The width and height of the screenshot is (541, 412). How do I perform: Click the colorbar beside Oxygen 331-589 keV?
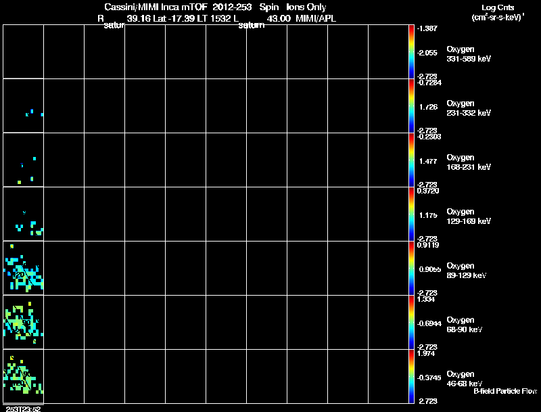411,52
